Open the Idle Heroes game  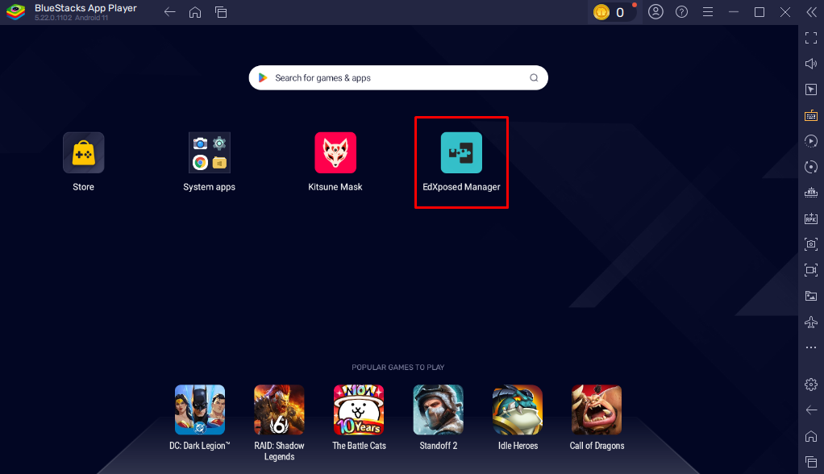point(518,410)
